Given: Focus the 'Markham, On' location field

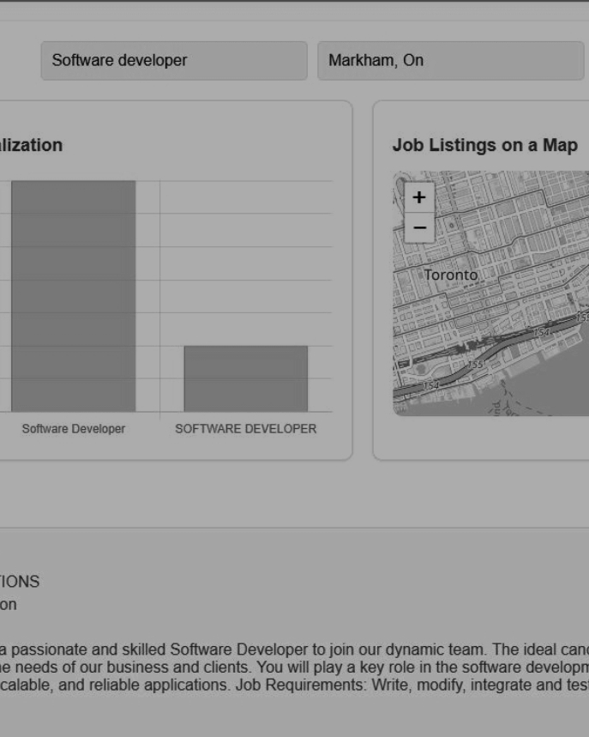Looking at the screenshot, I should click(x=450, y=61).
